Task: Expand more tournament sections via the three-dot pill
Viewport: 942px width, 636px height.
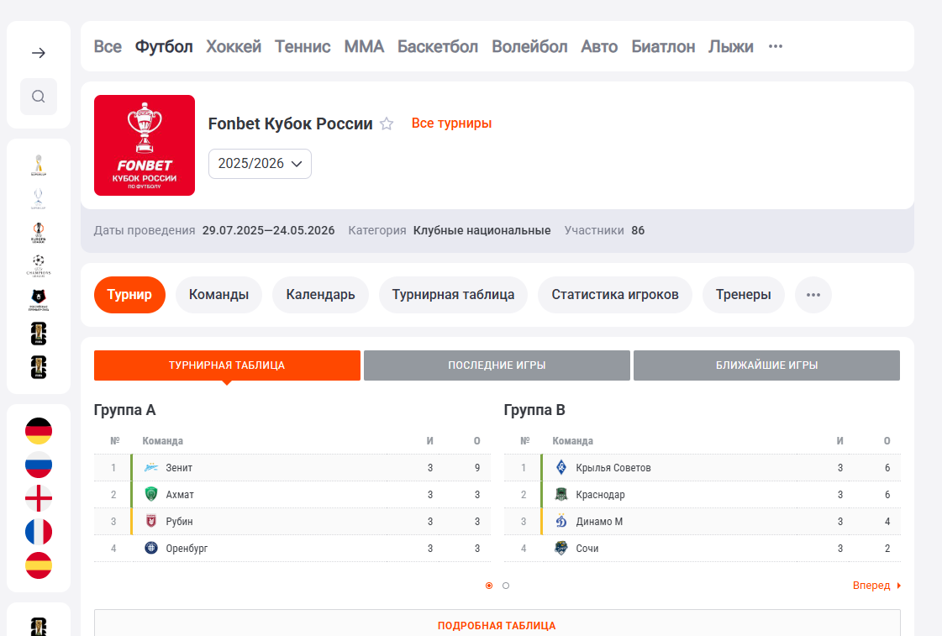Action: [813, 295]
